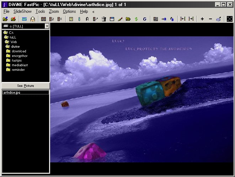Open the drive selector dropdown c: [TULL]

(x=47, y=26)
